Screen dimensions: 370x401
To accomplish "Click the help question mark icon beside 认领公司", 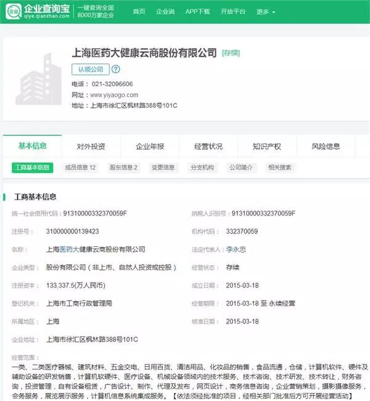I will (x=116, y=69).
